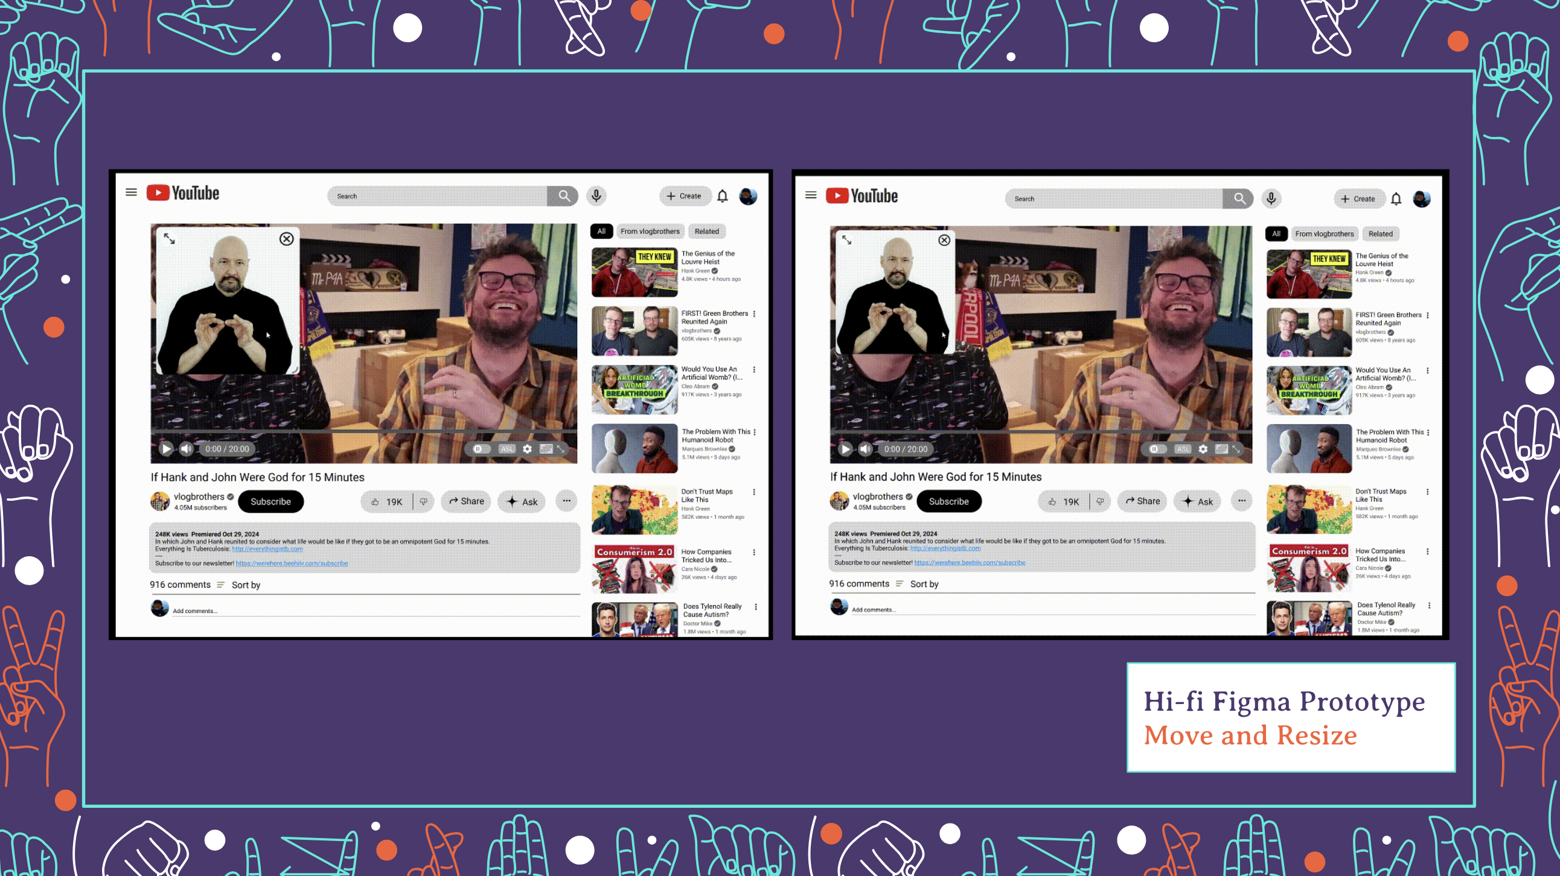Click video progress bar in left player
Viewport: 1560px width, 876px height.
coord(363,432)
